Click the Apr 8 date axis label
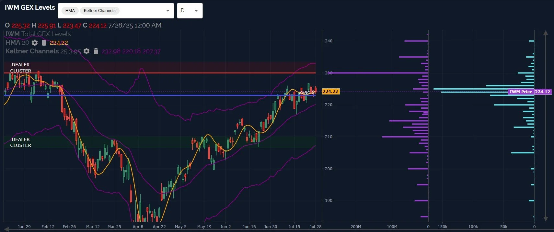Viewport: 554px width, 232px height. tap(138, 226)
